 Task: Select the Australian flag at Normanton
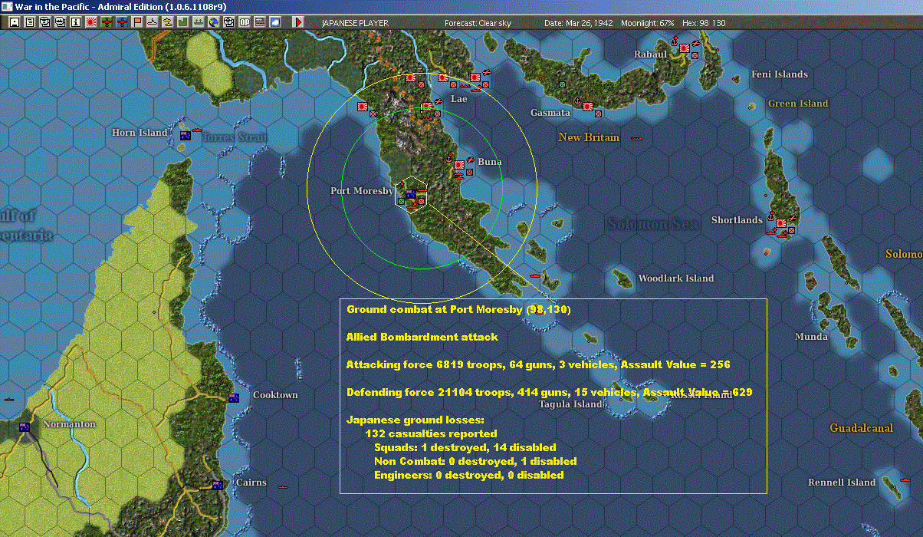coord(25,427)
